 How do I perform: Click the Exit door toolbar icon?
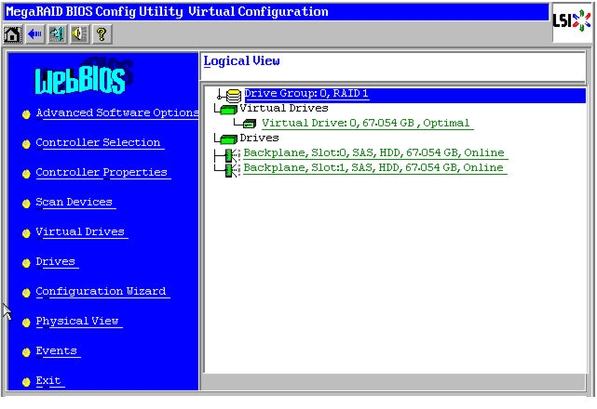point(57,34)
